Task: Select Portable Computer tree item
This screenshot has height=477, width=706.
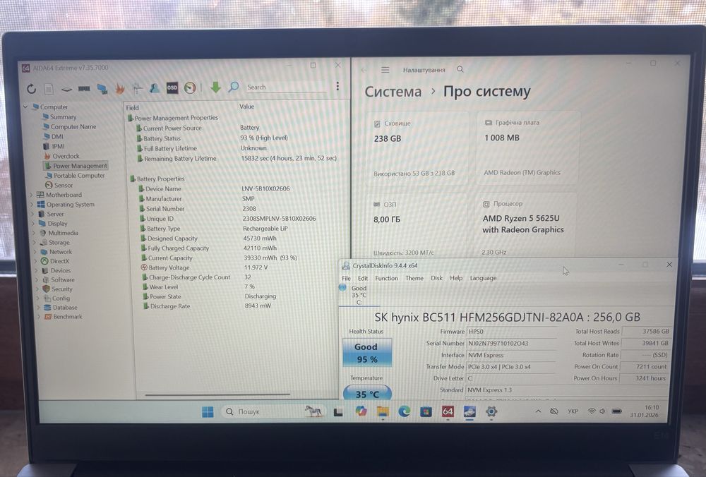Action: point(79,176)
